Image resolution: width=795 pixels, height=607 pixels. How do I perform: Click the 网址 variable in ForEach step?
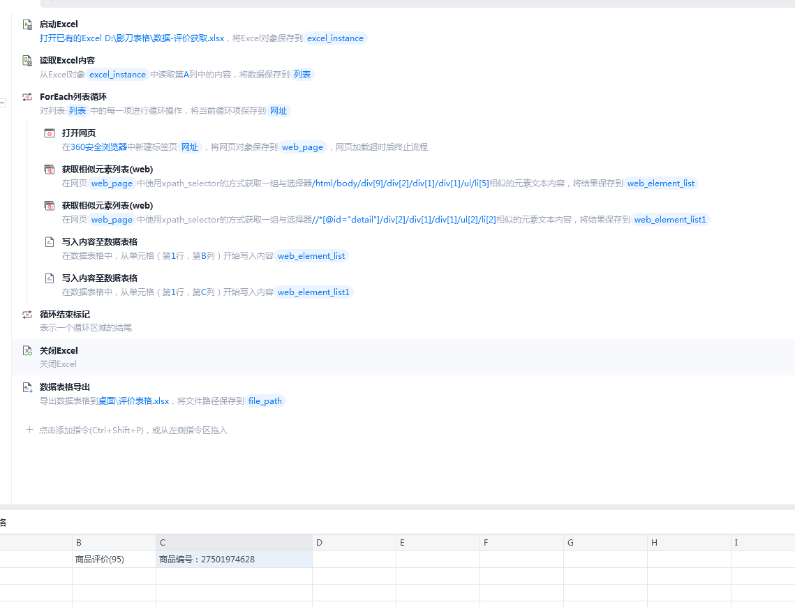click(x=278, y=111)
